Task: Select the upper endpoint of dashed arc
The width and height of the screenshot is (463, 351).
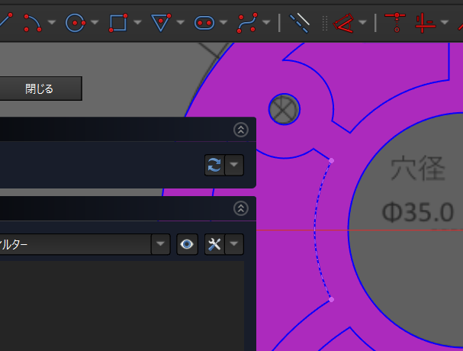Action: pos(331,161)
